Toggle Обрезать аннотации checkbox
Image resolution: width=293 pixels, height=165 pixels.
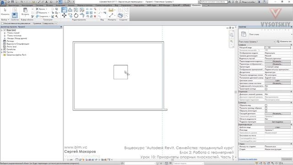pos(266,111)
